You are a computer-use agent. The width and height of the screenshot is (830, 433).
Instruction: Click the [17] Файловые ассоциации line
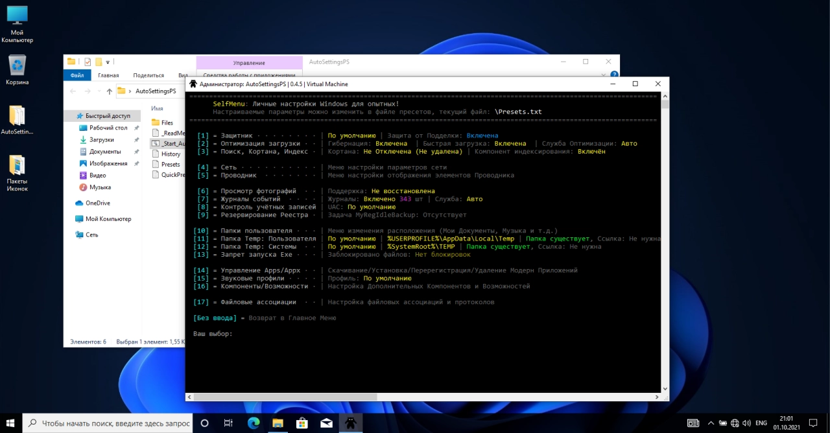[343, 302]
